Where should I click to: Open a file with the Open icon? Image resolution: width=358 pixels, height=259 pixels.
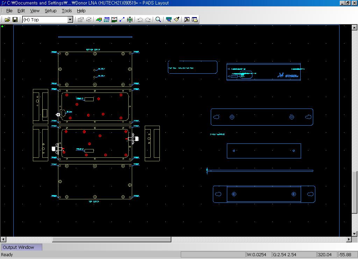click(8, 20)
